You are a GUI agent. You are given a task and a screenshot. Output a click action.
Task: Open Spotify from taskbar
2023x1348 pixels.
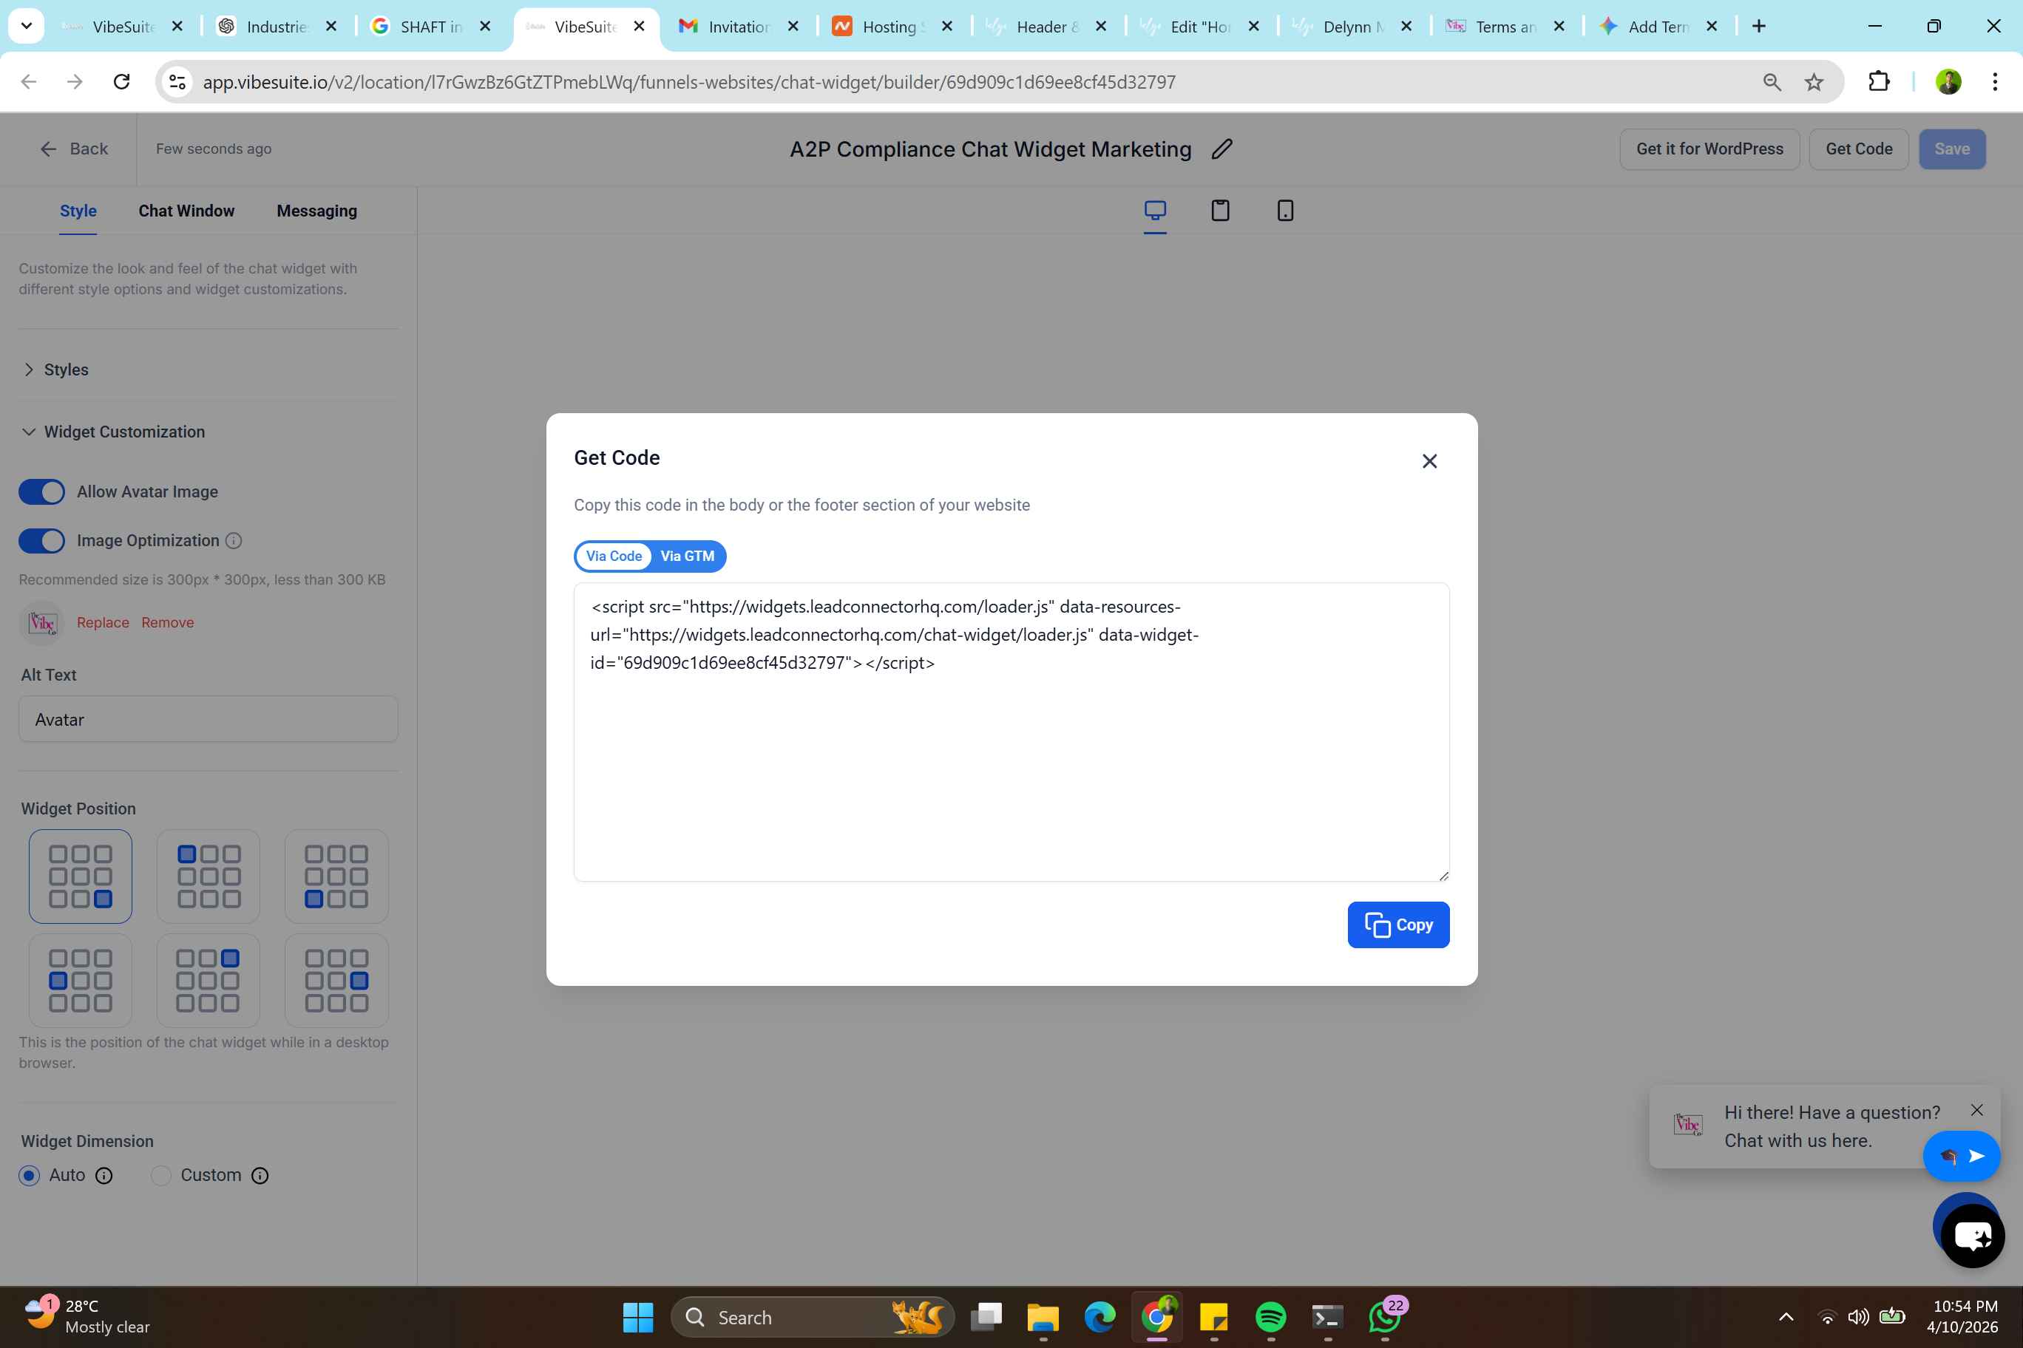tap(1270, 1317)
